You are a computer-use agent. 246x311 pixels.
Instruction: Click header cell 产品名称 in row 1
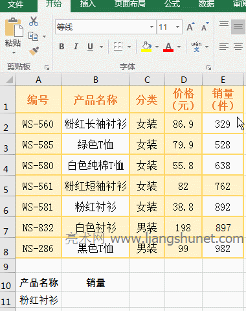point(96,99)
